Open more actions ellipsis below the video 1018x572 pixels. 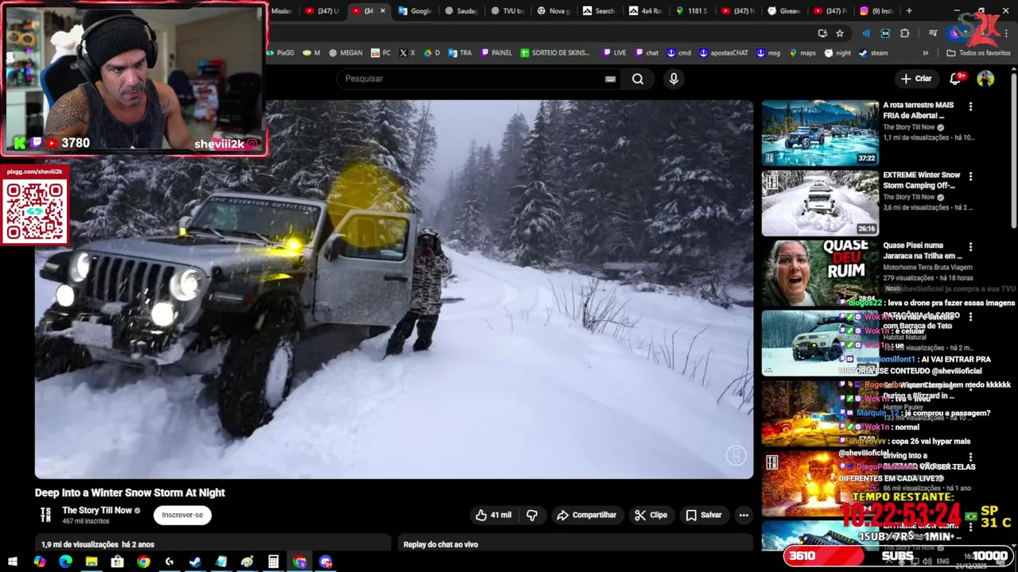[x=744, y=515]
